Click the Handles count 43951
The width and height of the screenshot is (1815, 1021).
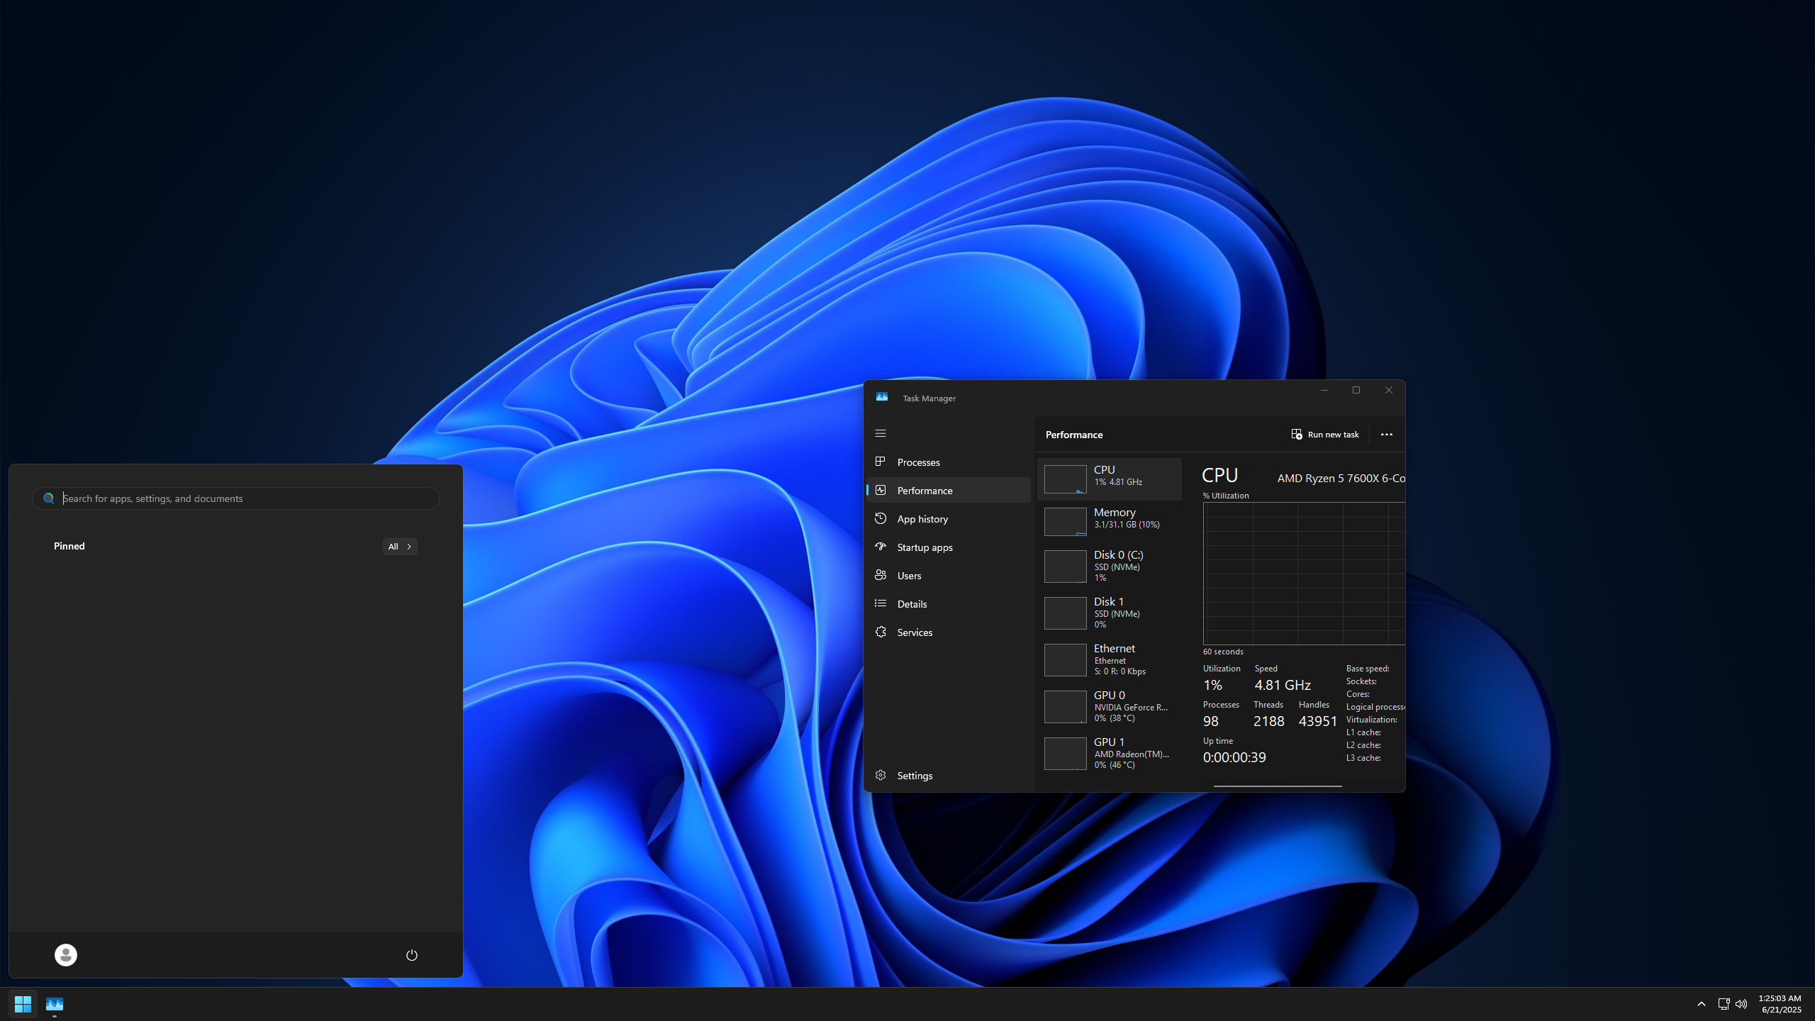pyautogui.click(x=1317, y=721)
